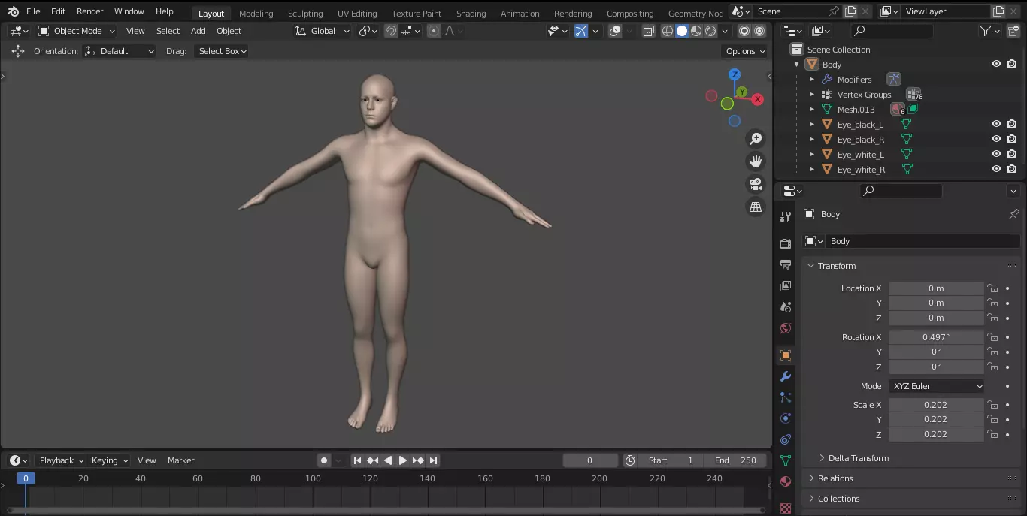Select Eye_white_R in outliner

(861, 170)
